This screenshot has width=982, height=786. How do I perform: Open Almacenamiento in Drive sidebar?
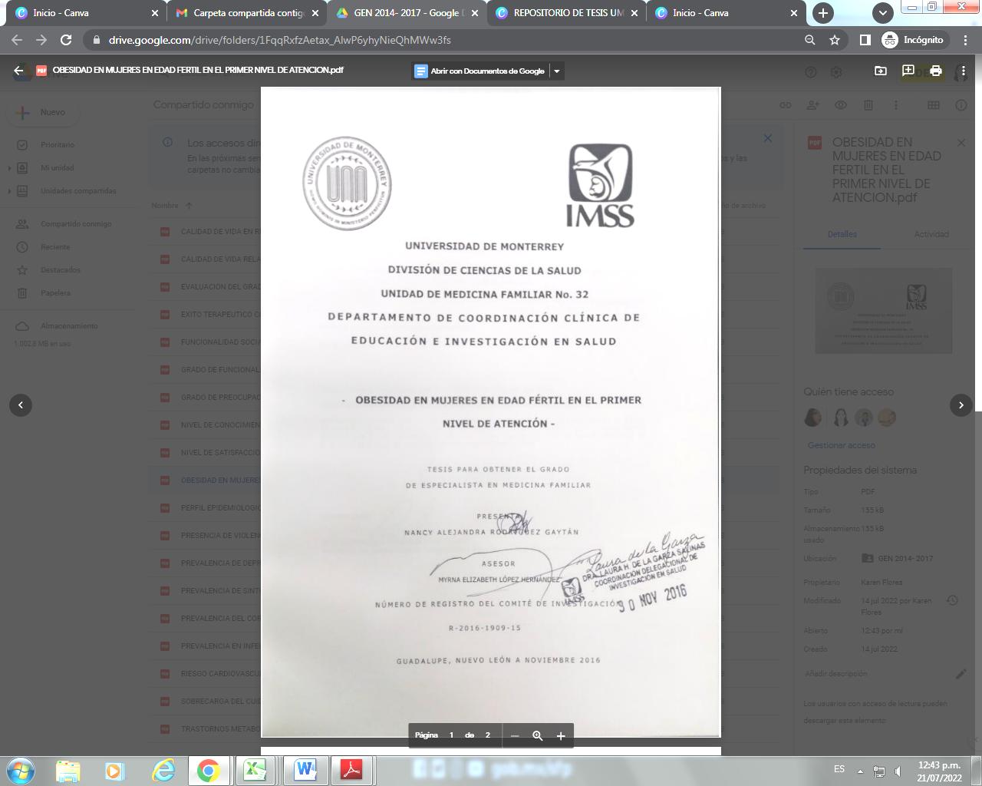coord(69,326)
